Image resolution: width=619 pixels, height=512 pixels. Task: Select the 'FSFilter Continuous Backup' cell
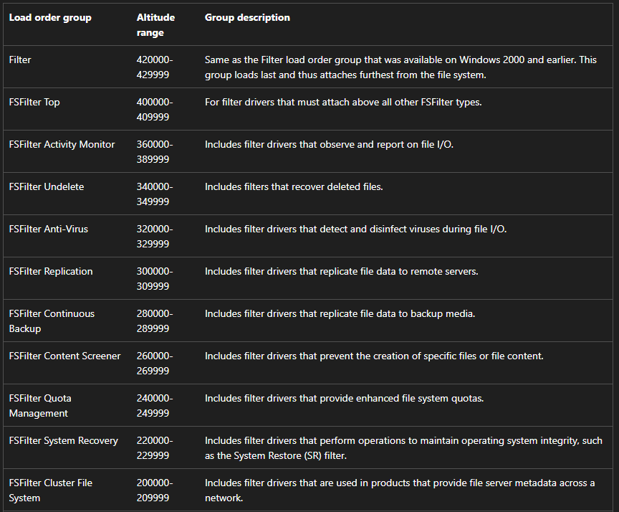[52, 321]
